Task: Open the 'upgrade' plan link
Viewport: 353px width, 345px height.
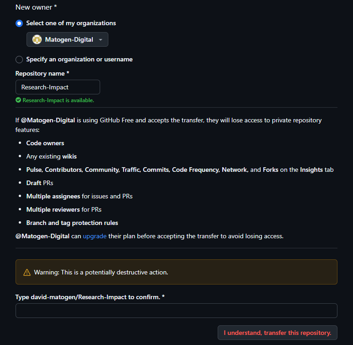Action: pyautogui.click(x=95, y=236)
